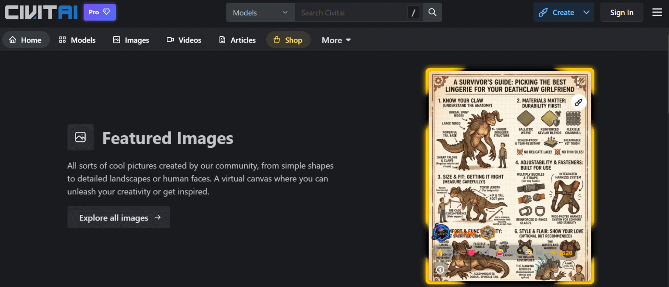Toggle heart reaction with 448
The image size is (669, 287).
[478, 253]
